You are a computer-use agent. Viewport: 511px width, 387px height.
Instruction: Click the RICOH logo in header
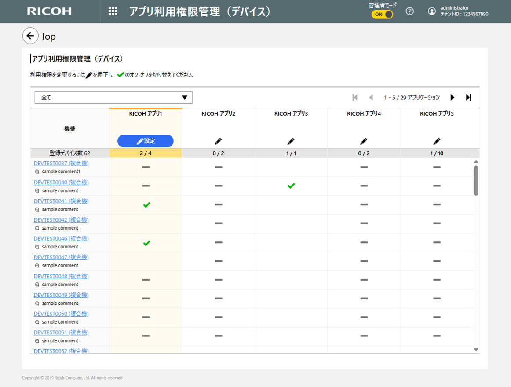coord(49,11)
